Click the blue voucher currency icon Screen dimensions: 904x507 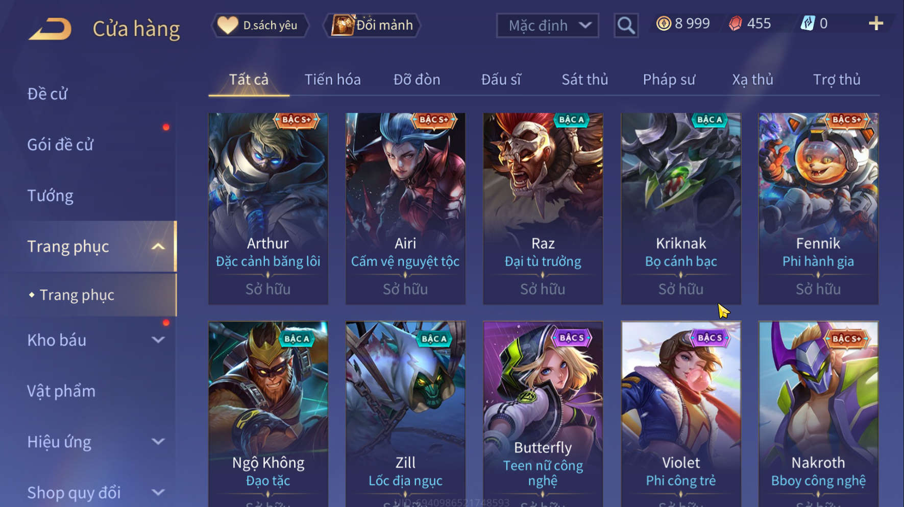tap(808, 23)
